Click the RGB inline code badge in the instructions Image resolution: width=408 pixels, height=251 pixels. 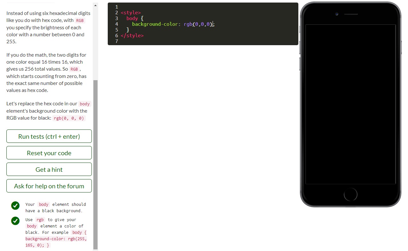coord(79,20)
